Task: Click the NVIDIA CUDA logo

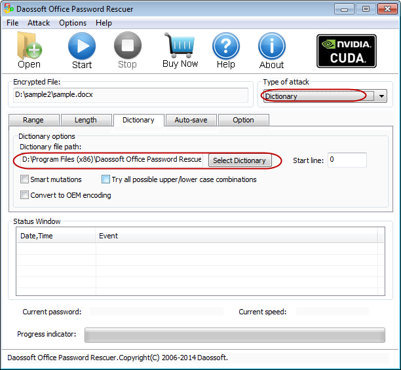Action: tap(347, 51)
